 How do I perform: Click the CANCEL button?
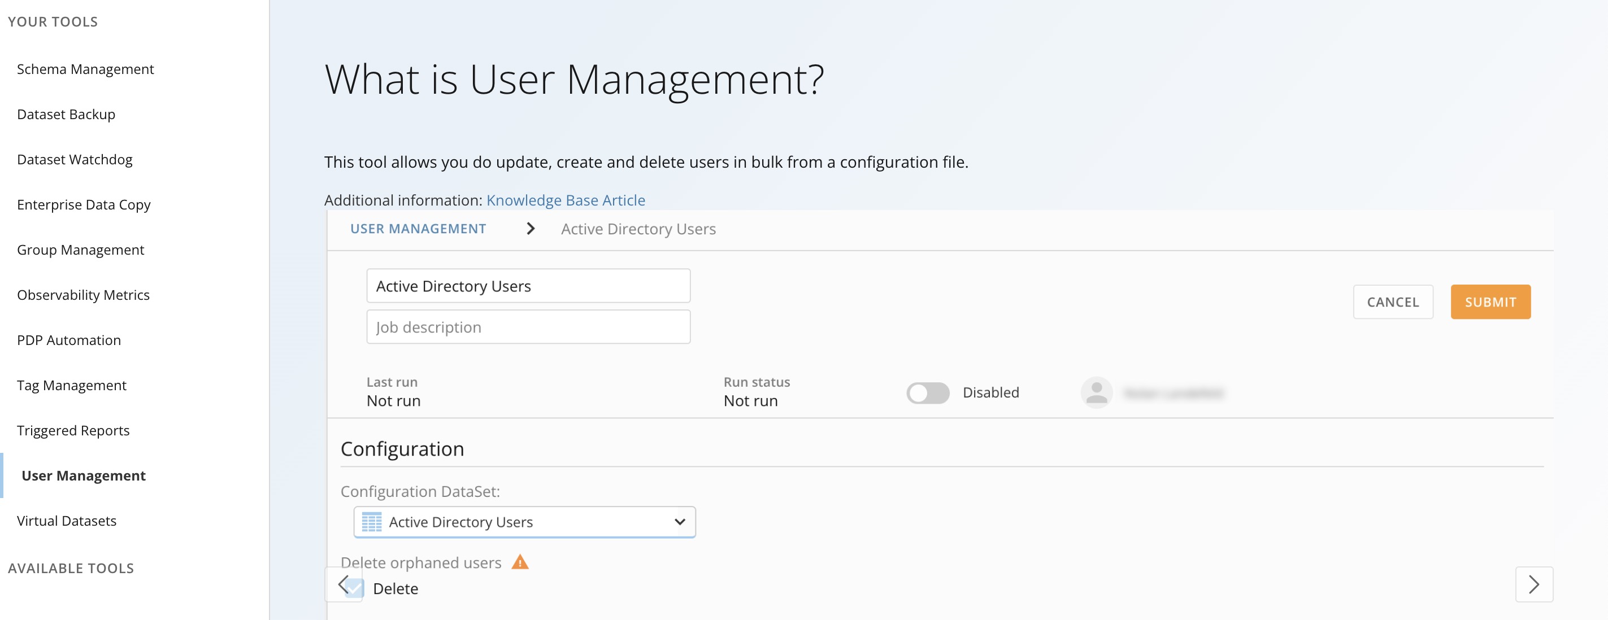point(1392,302)
